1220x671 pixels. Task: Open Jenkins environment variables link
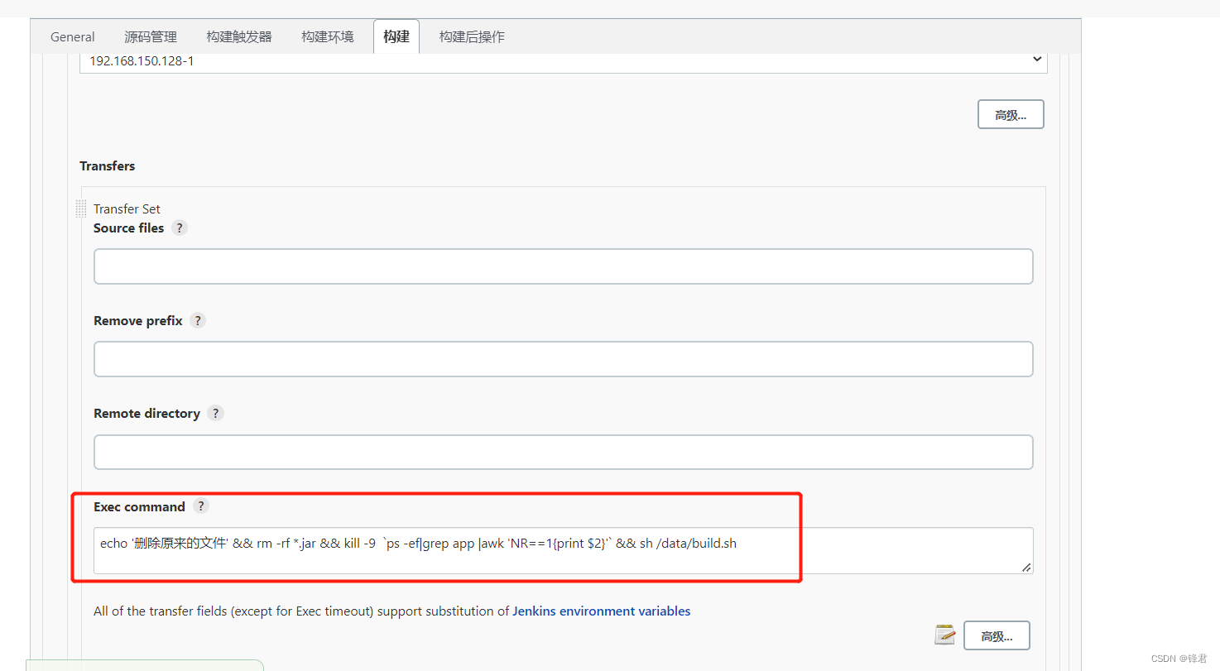coord(602,611)
